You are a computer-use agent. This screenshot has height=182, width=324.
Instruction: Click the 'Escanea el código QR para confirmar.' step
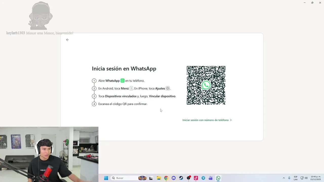[123, 104]
